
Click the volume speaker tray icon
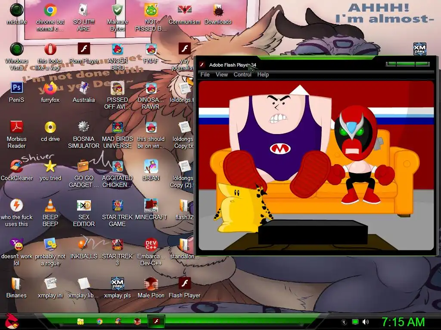[x=366, y=322]
